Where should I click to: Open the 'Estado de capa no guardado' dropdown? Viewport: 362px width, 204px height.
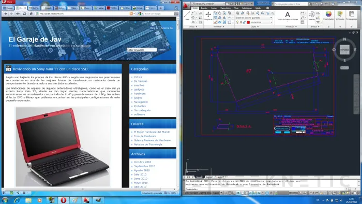[254, 18]
